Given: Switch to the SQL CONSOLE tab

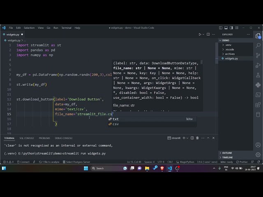Looking at the screenshot, I should (x=27, y=138).
